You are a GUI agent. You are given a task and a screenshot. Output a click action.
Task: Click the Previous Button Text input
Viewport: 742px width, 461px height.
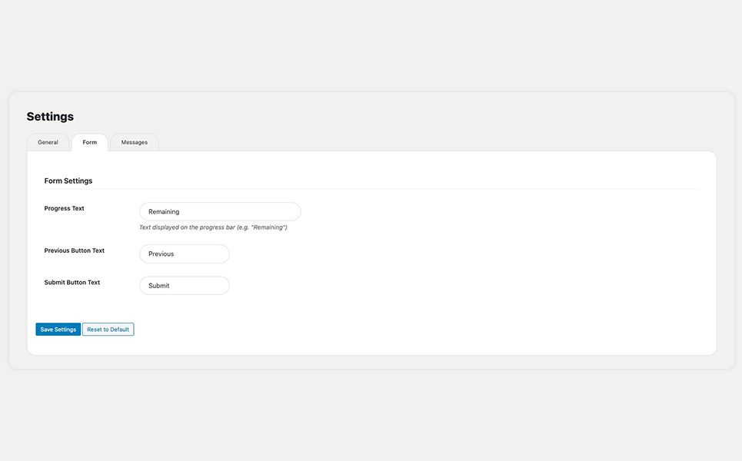(185, 254)
